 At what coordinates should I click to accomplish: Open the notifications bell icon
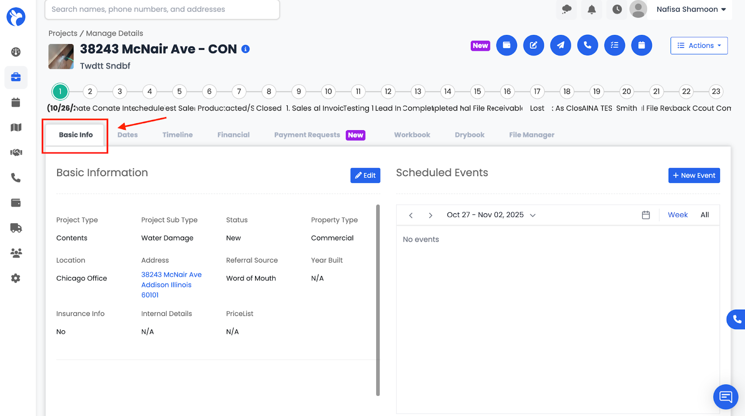[x=591, y=10]
